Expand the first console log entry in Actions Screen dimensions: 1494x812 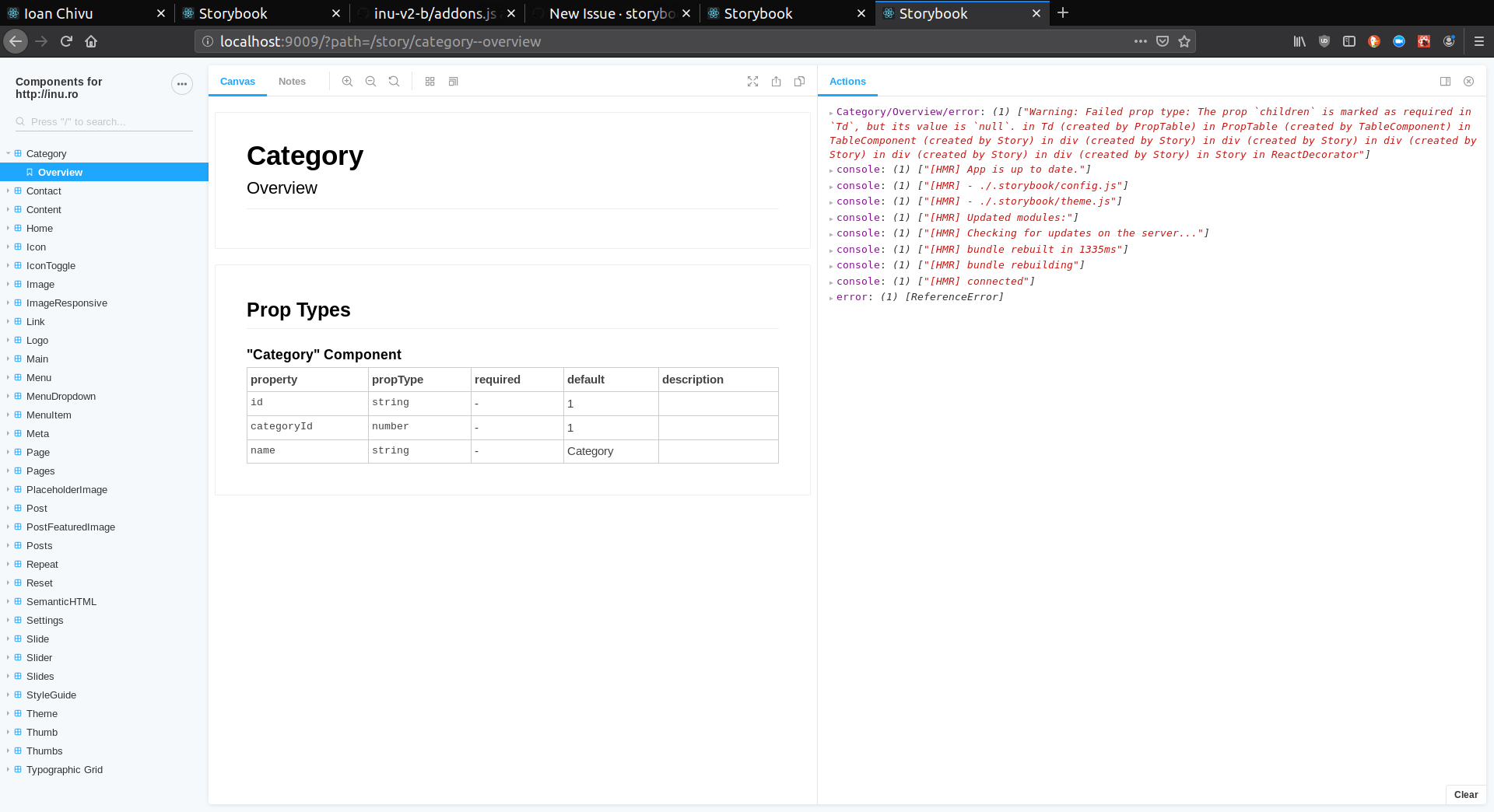pyautogui.click(x=832, y=170)
